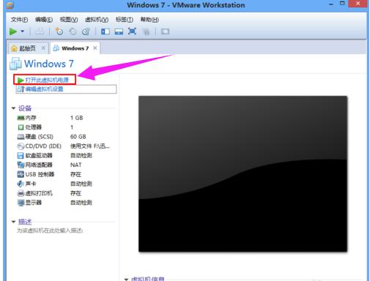
Task: Open the power options dropdown arrow
Action: coord(23,31)
